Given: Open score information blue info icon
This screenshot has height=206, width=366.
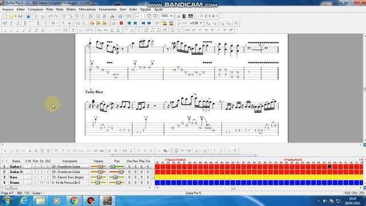Looking at the screenshot, I should 28,16.
